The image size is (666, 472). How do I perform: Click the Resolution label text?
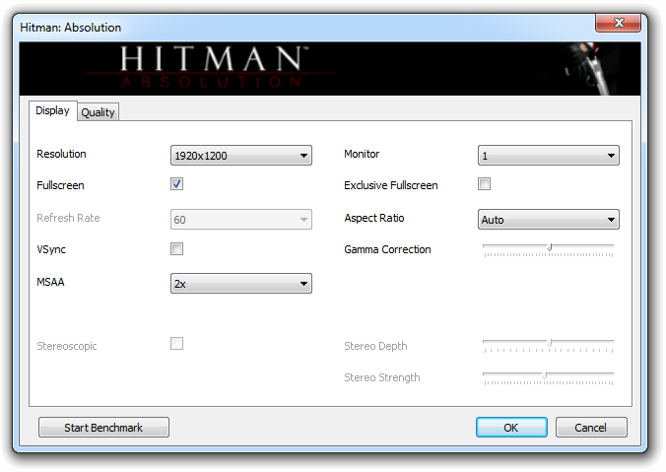tap(61, 154)
